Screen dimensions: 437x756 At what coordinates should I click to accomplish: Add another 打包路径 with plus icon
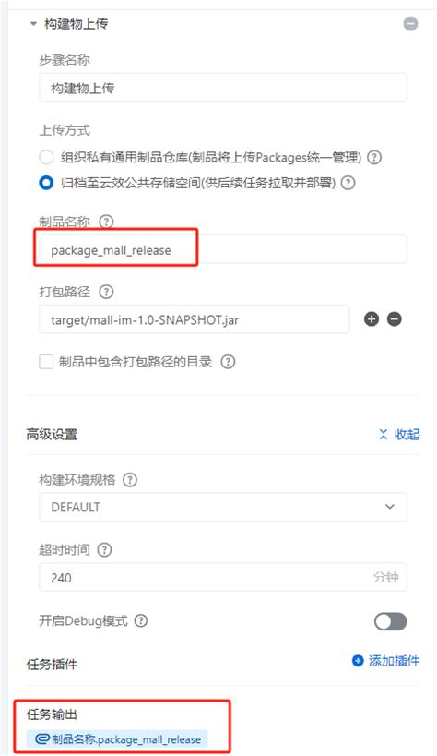pos(372,319)
